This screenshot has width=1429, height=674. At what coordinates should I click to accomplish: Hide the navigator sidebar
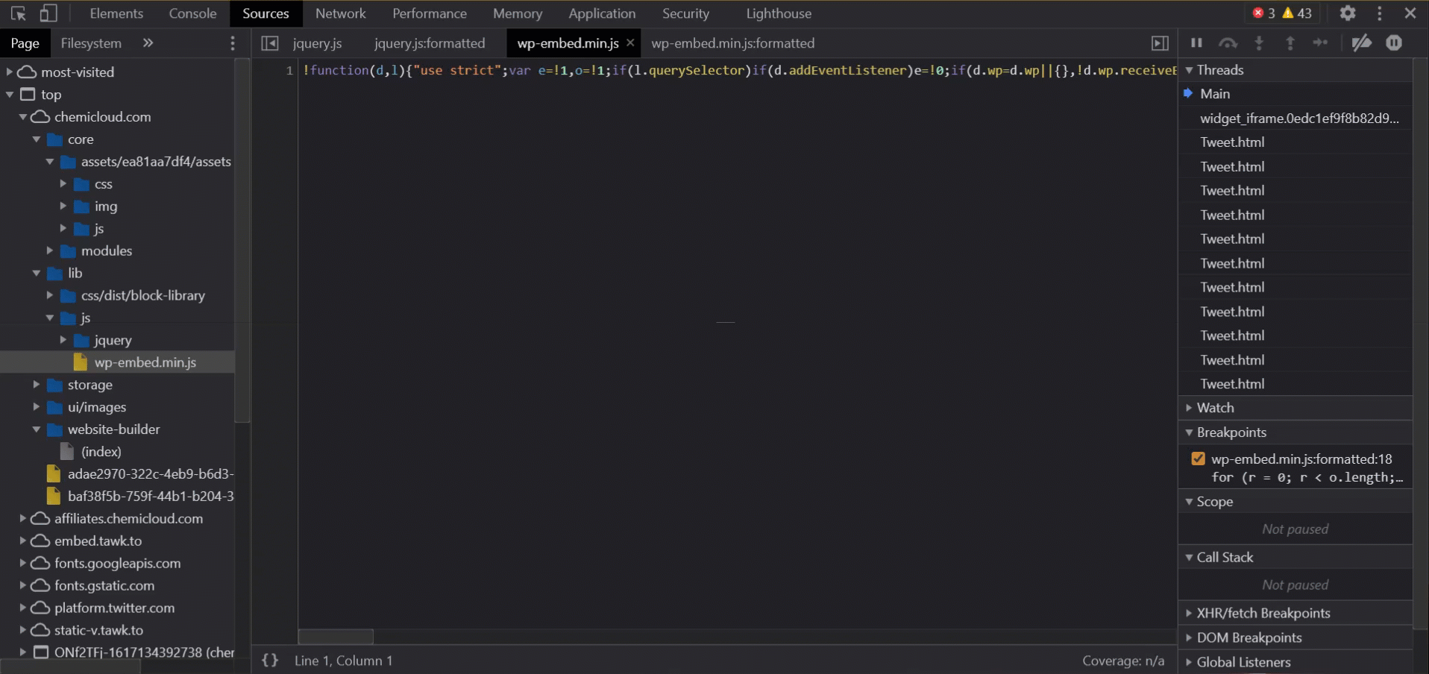pos(270,43)
